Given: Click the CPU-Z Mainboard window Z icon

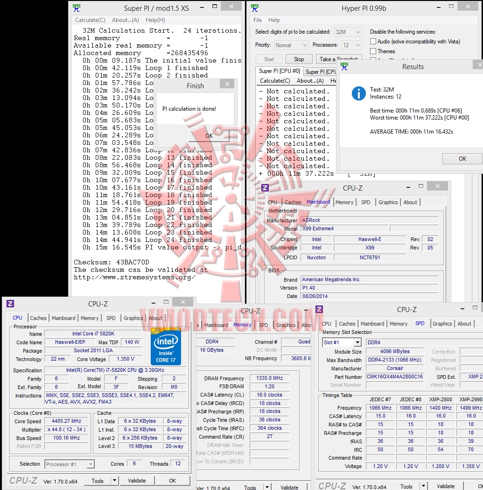Looking at the screenshot, I should click(265, 187).
